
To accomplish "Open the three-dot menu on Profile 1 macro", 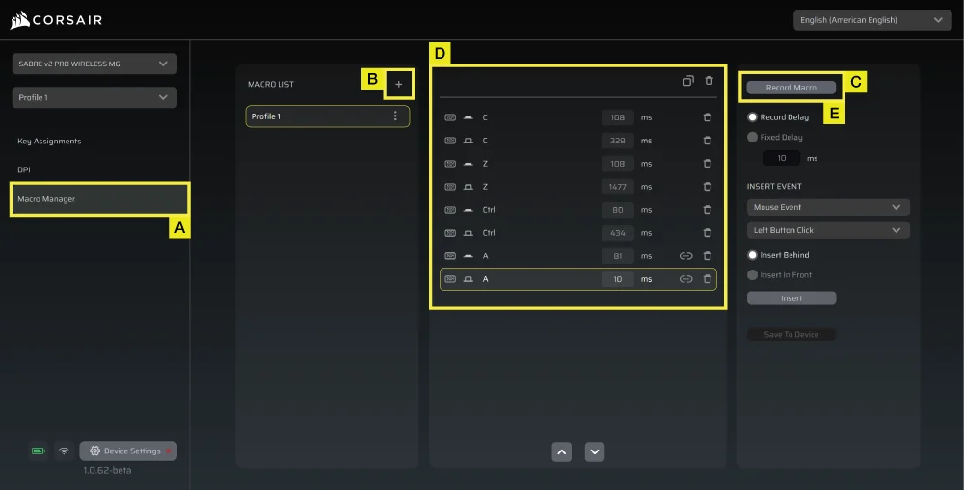I will coord(395,116).
